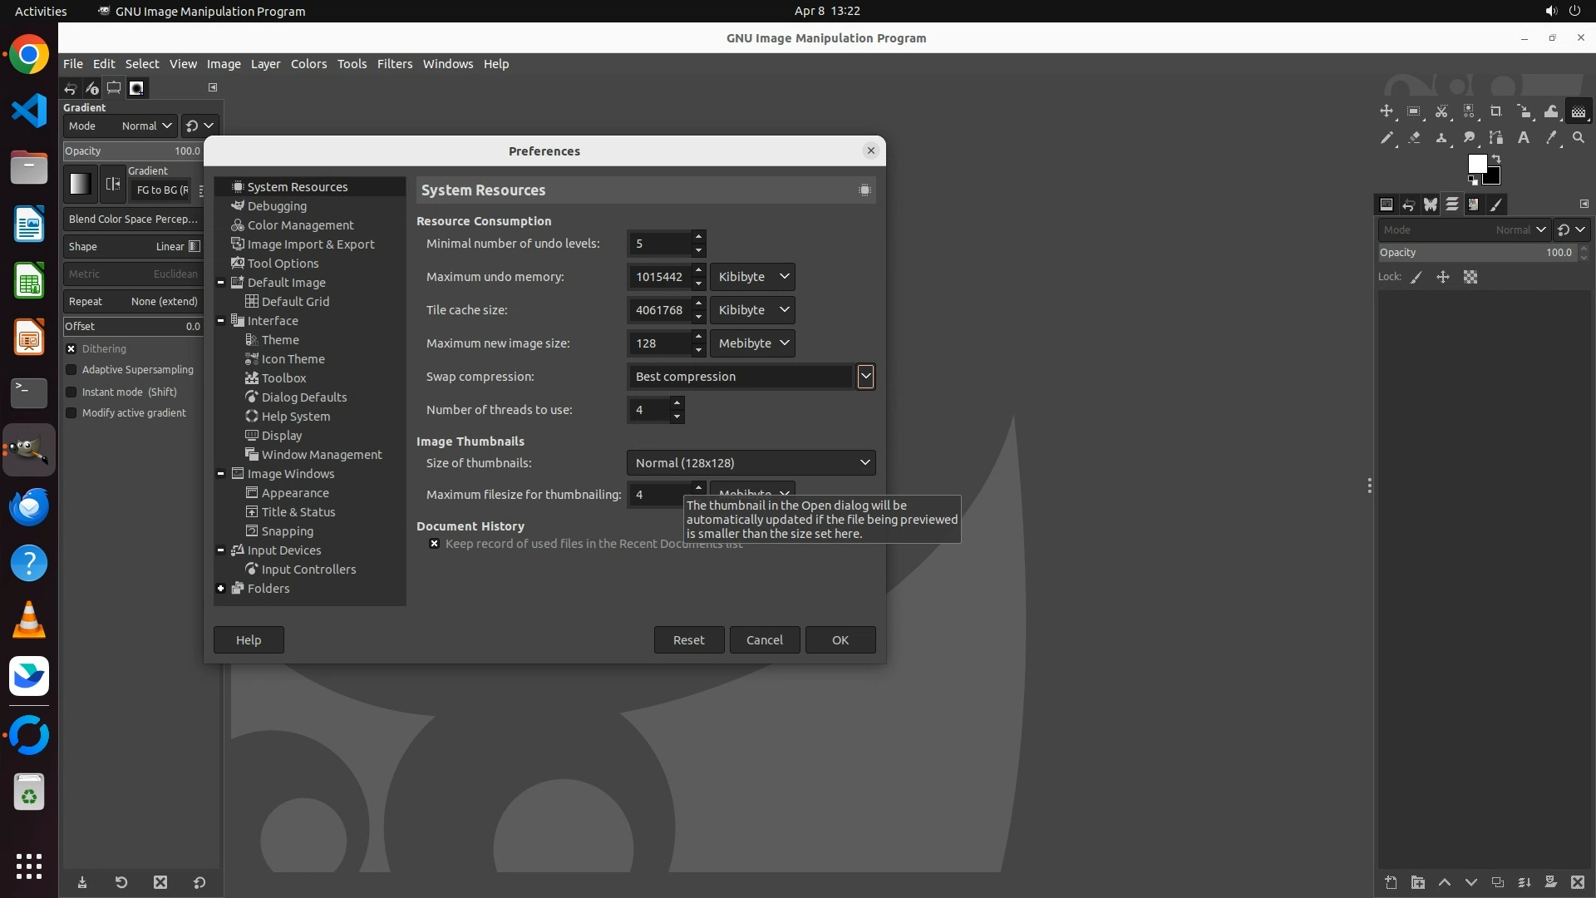This screenshot has height=898, width=1596.
Task: Click the Reset button in Preferences
Action: pyautogui.click(x=688, y=640)
